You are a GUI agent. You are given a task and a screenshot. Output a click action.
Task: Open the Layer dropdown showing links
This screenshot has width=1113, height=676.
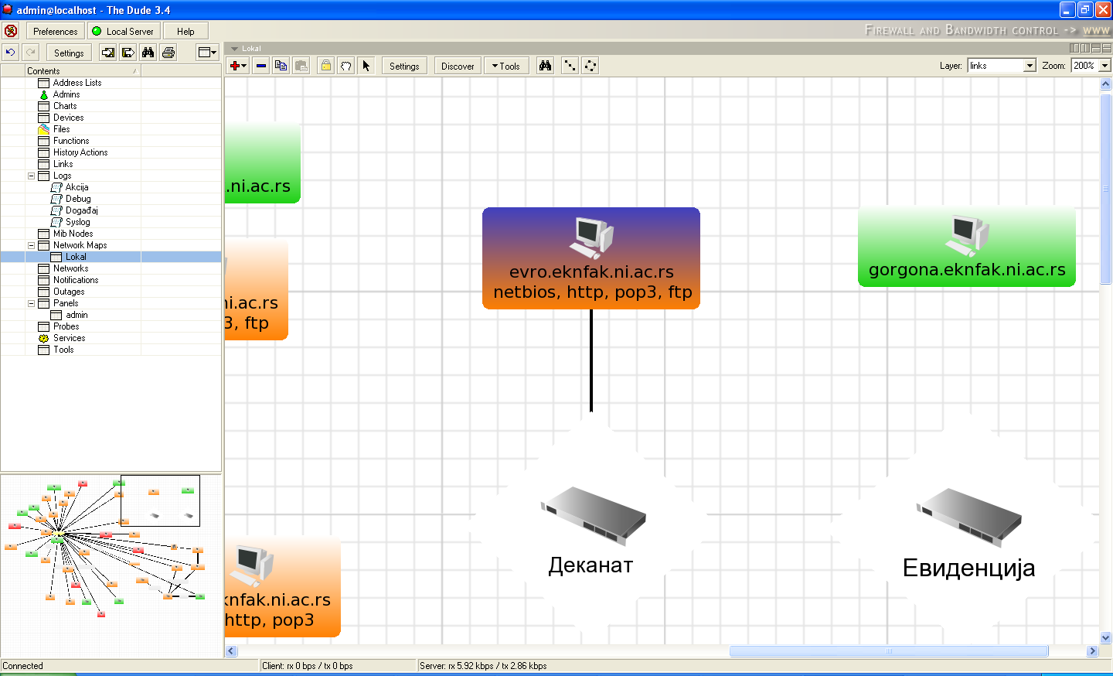click(x=1001, y=66)
